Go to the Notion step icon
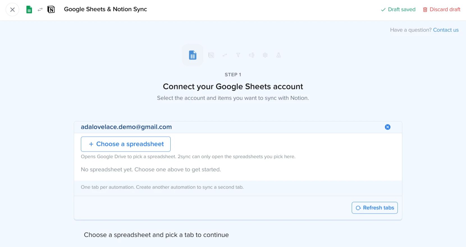The height and width of the screenshot is (247, 466). click(211, 55)
